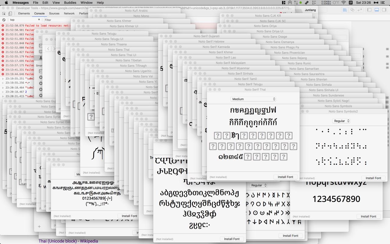Open the Buddies menu
The height and width of the screenshot is (244, 390).
[70, 3]
